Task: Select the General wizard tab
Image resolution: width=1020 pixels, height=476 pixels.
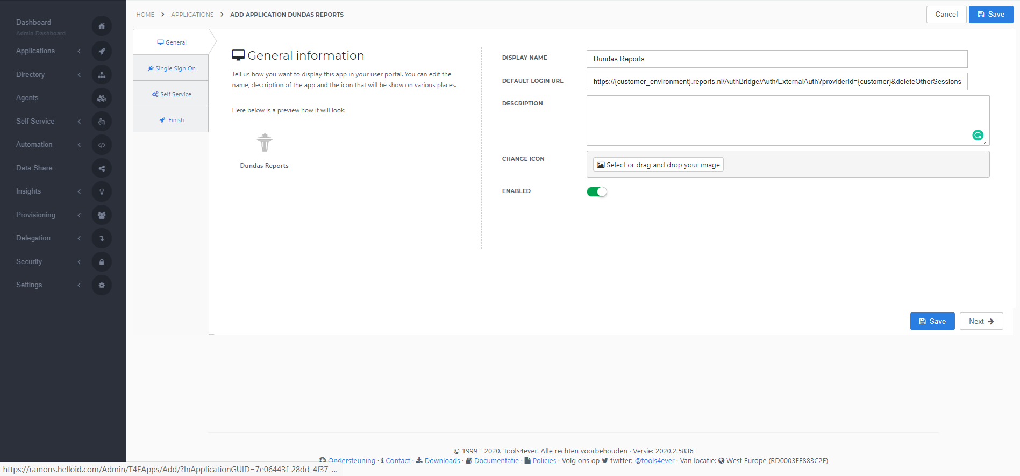Action: pos(172,42)
